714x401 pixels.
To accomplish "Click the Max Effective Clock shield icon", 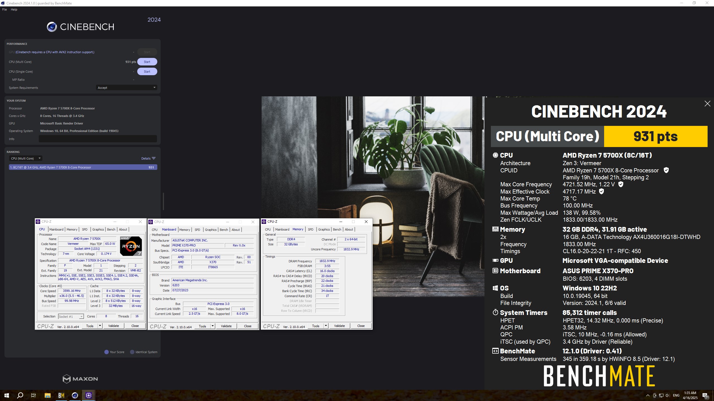I will [601, 191].
